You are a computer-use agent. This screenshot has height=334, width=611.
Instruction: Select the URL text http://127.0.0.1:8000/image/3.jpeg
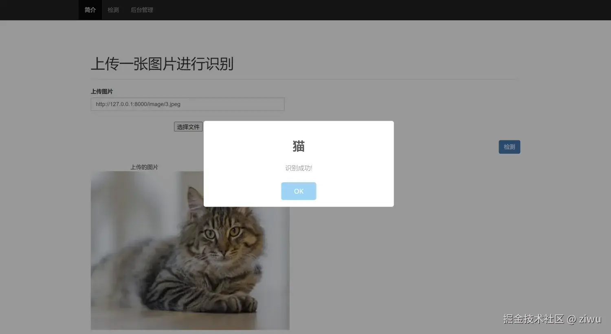click(x=138, y=104)
